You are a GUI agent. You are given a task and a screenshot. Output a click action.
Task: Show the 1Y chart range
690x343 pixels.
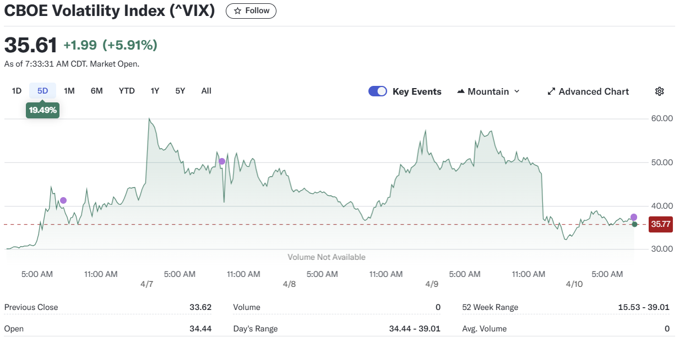[x=155, y=91]
